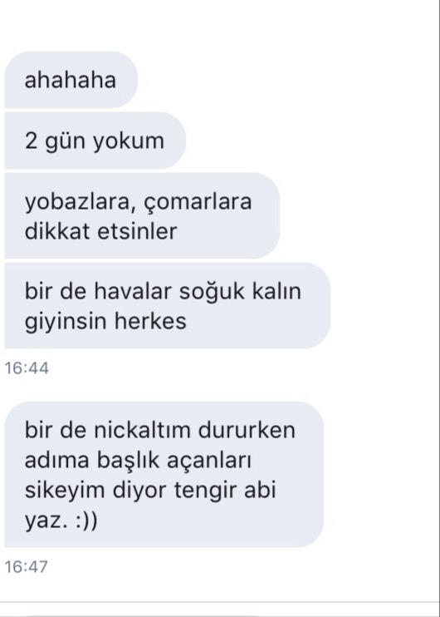Click the line "dikkat etsinler"
Viewport: 440px width, 617px height.
(100, 231)
